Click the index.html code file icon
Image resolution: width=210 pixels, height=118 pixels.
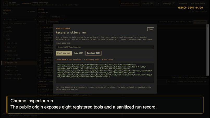coord(6,55)
